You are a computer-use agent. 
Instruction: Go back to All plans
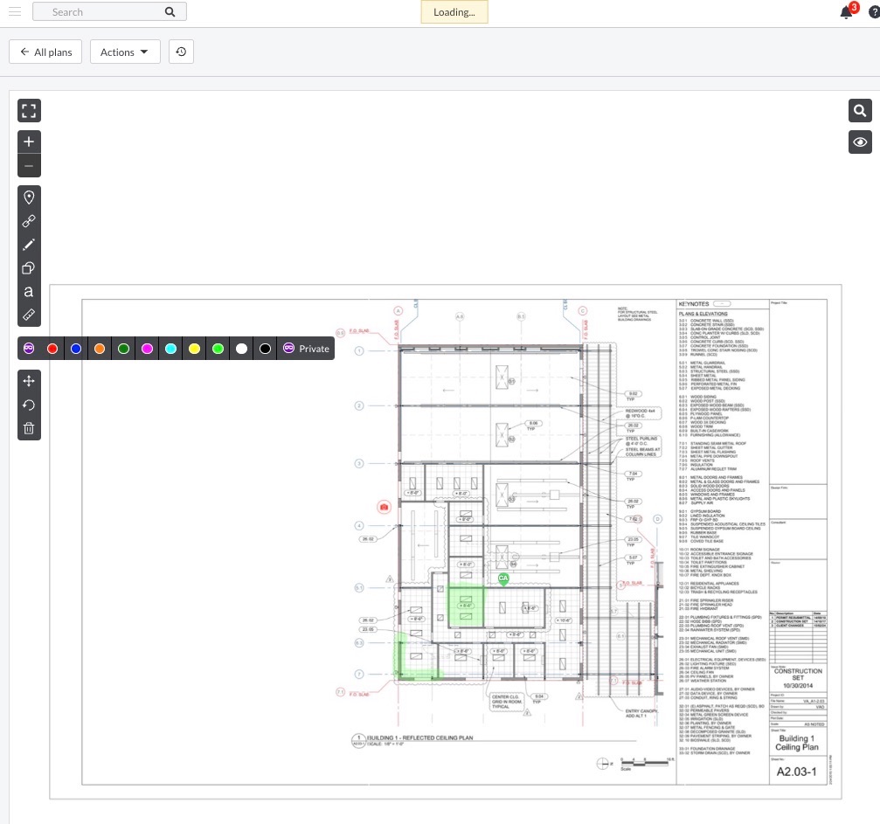pos(45,52)
